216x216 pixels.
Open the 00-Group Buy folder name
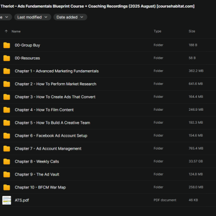point(28,45)
